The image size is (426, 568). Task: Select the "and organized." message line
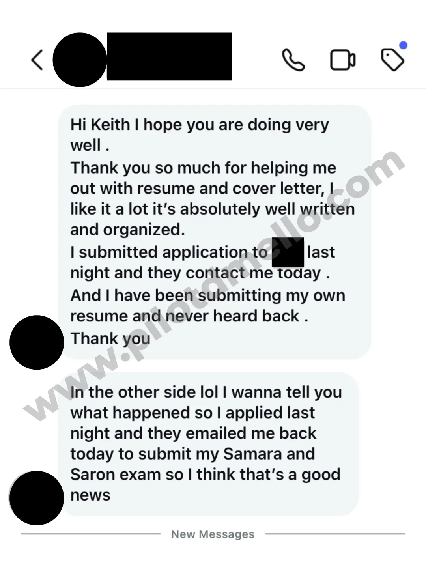click(127, 230)
